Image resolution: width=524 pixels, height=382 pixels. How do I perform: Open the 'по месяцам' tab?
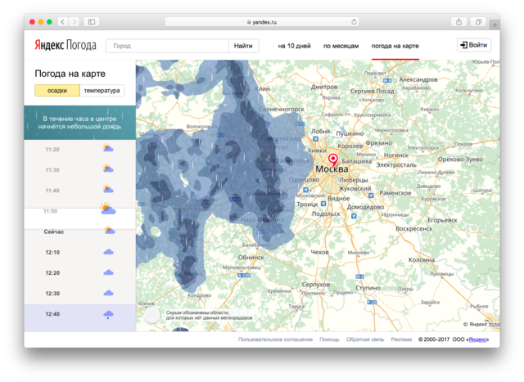point(341,46)
